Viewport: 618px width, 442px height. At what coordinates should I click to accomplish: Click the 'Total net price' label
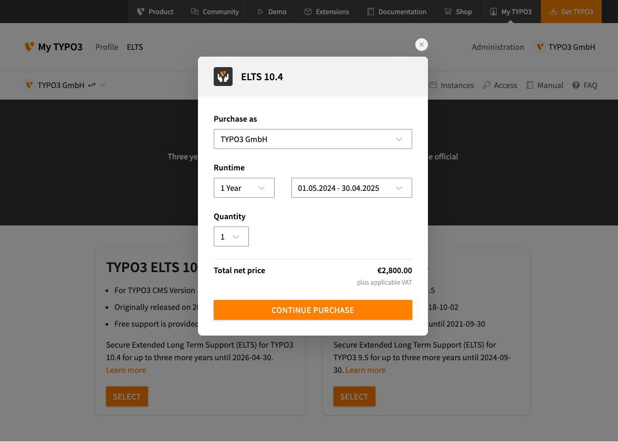[239, 271]
